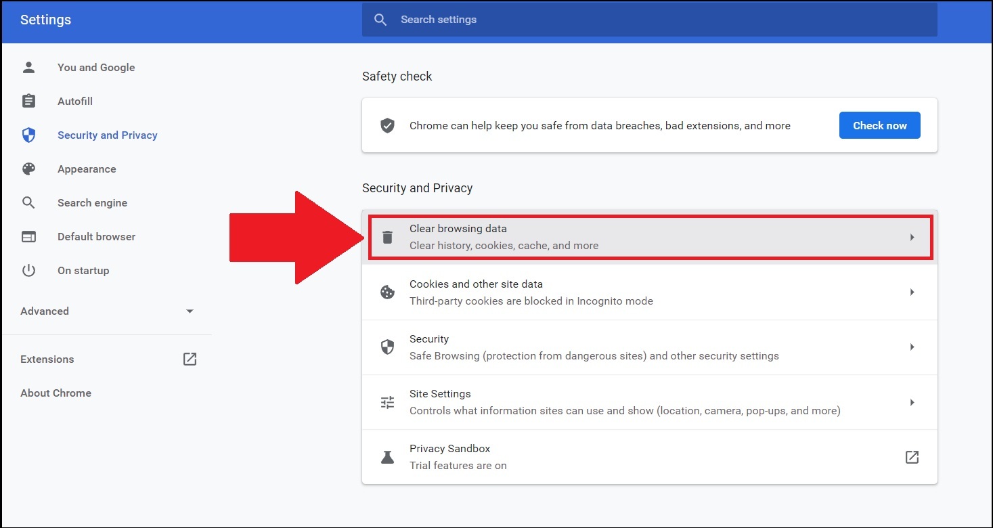Click the Check now button
Screen dimensions: 993x528
pyautogui.click(x=880, y=125)
